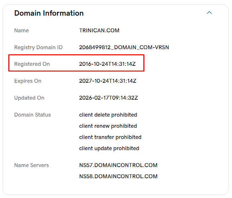Select the 2027-10-24 expiration date value
This screenshot has height=198, width=232.
pos(108,81)
